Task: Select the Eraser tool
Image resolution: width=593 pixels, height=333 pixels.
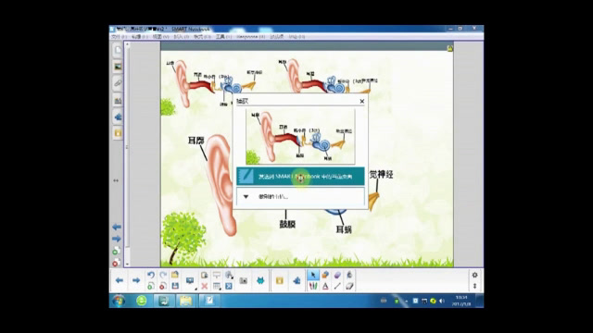Action: tap(349, 286)
